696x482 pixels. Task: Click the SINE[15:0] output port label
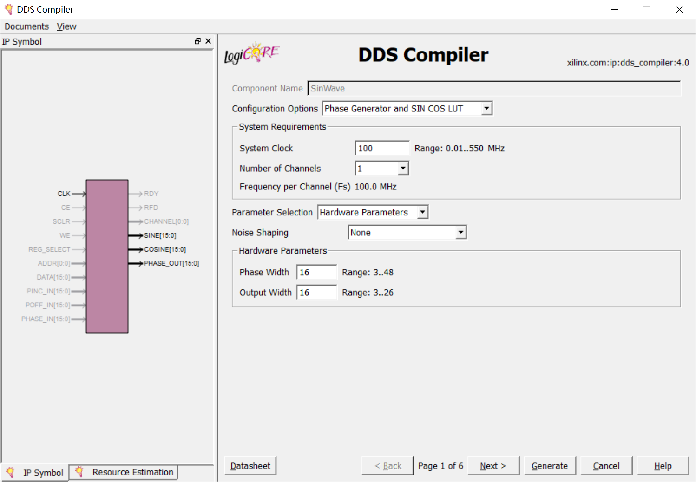point(160,235)
